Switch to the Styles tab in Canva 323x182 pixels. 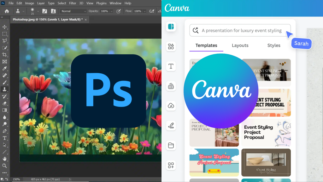pos(274,45)
